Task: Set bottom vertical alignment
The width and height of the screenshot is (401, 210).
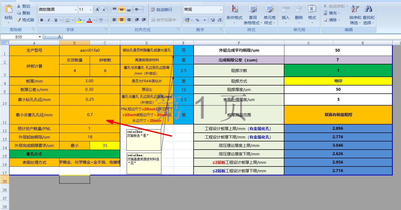Action: coord(129,9)
